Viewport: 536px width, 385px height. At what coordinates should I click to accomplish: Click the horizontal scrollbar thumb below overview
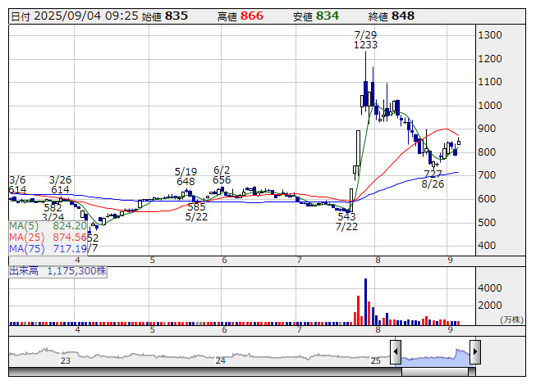pos(436,372)
